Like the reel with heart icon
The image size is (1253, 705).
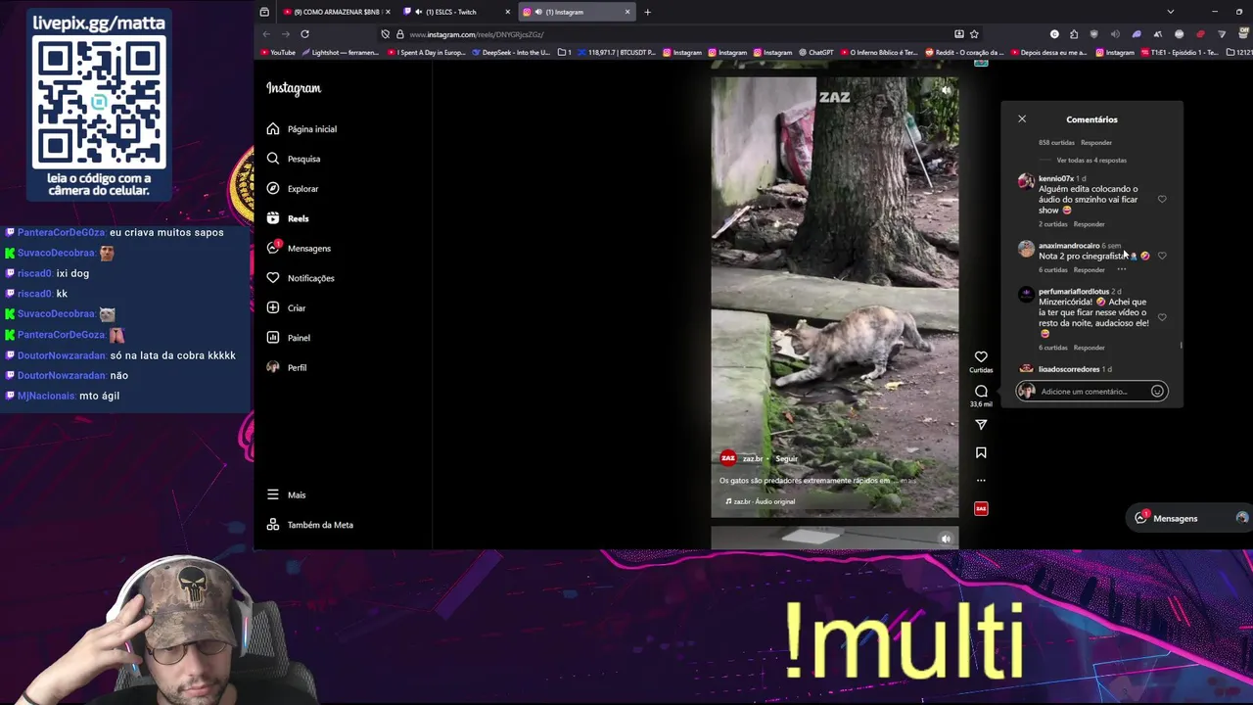pos(981,356)
